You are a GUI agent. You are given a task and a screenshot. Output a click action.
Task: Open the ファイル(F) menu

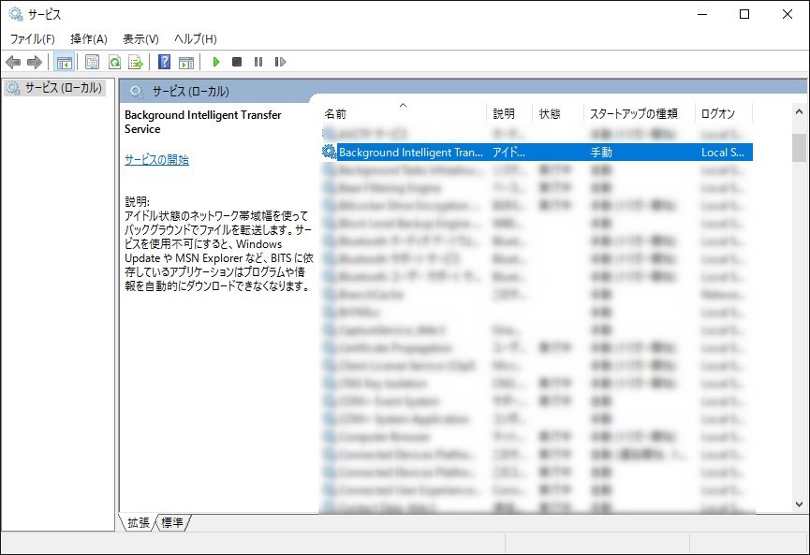point(33,38)
